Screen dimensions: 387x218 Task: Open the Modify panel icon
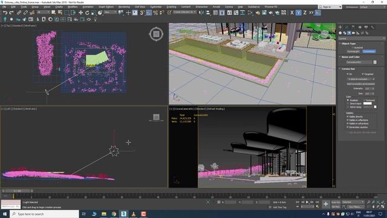tap(346, 27)
